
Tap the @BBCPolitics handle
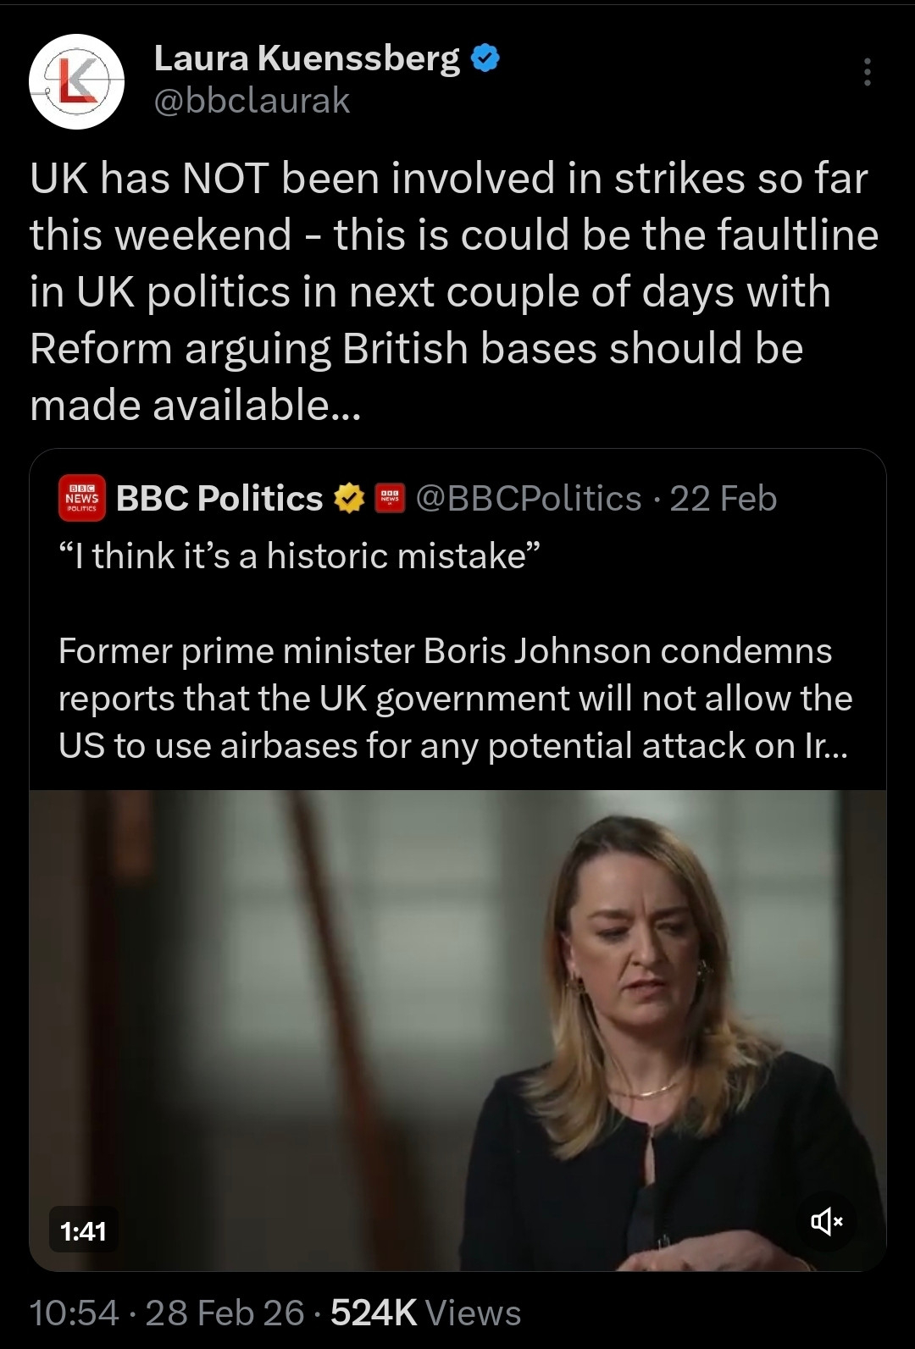coord(529,498)
